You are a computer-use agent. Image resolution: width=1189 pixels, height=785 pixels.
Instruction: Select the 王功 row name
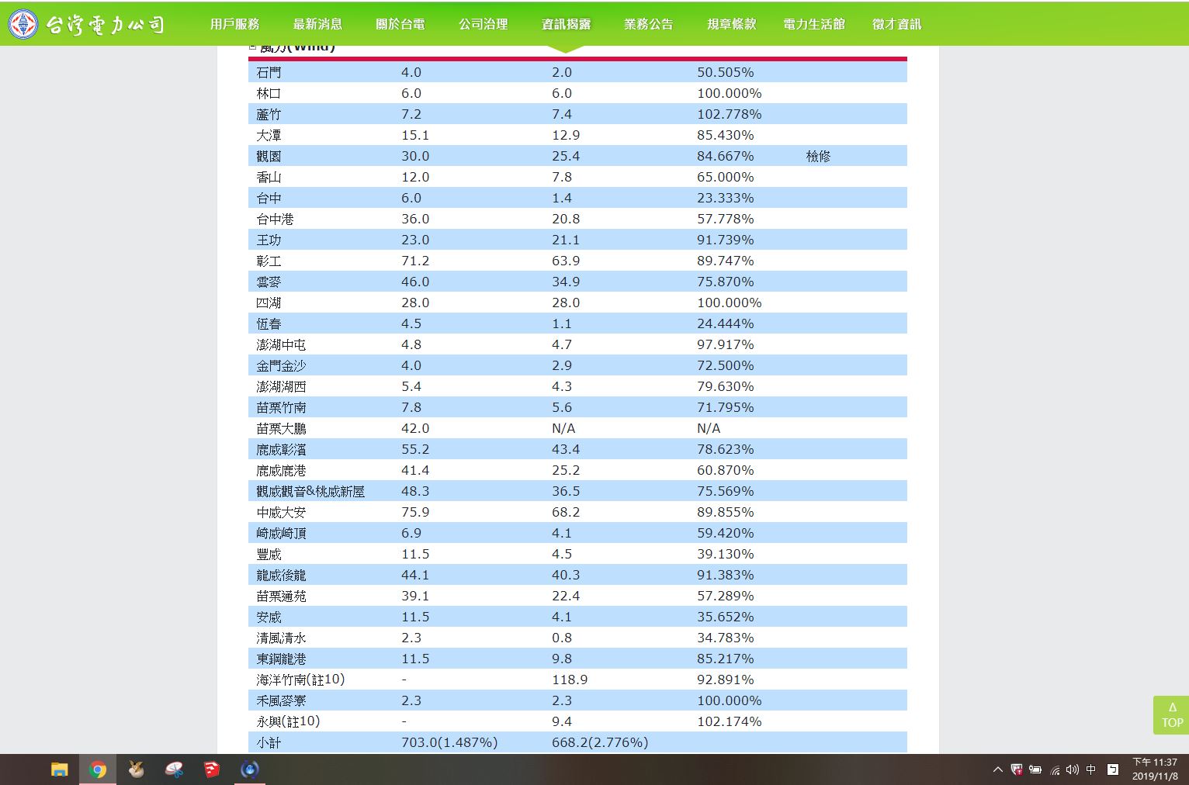[x=269, y=240]
